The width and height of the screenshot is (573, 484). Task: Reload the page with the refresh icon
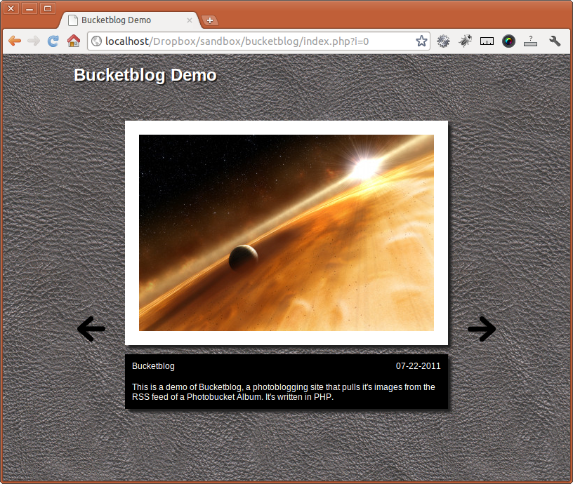(x=53, y=41)
